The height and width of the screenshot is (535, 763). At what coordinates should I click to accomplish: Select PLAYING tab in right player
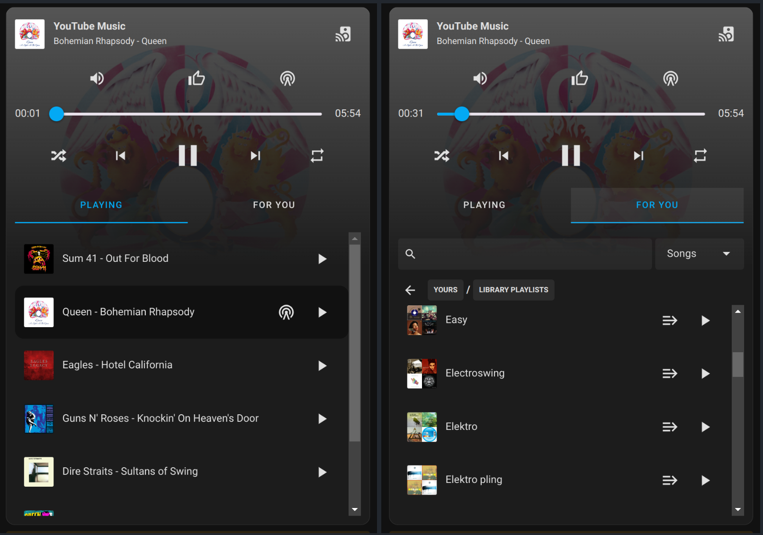point(485,205)
